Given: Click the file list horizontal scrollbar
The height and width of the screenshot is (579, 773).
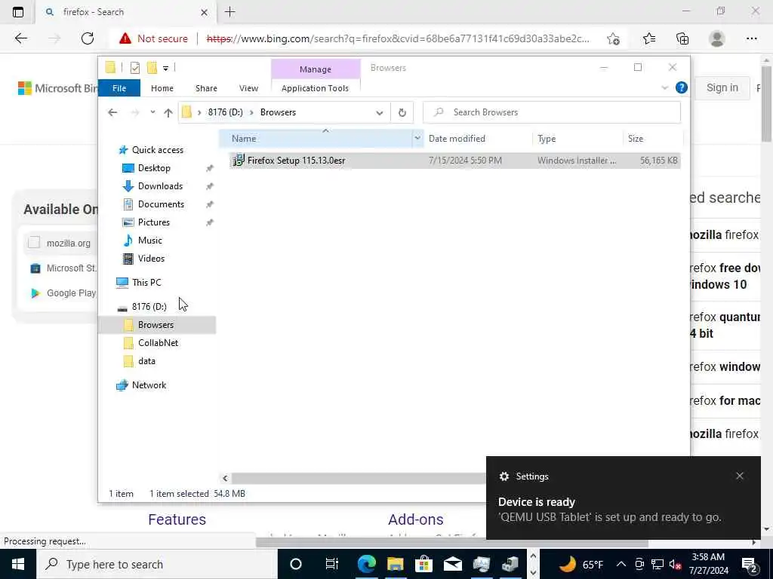Looking at the screenshot, I should (x=359, y=478).
